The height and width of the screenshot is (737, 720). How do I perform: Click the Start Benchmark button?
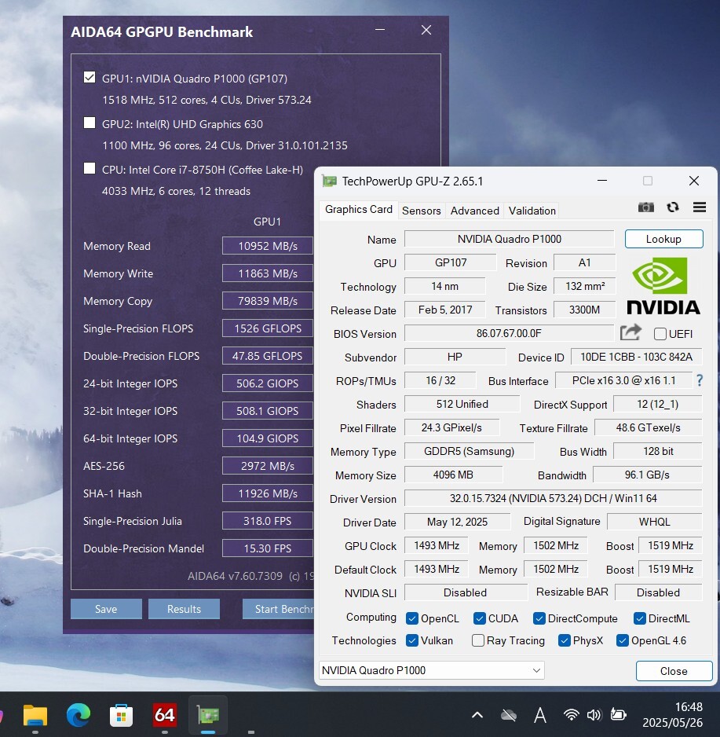pyautogui.click(x=278, y=609)
